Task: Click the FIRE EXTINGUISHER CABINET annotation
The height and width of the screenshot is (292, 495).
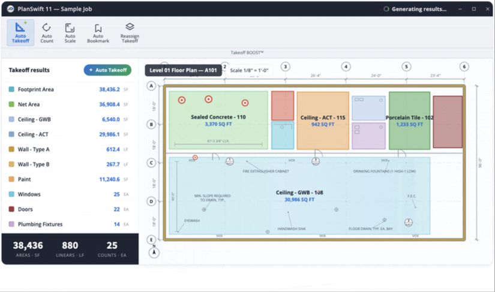Action: (x=265, y=171)
